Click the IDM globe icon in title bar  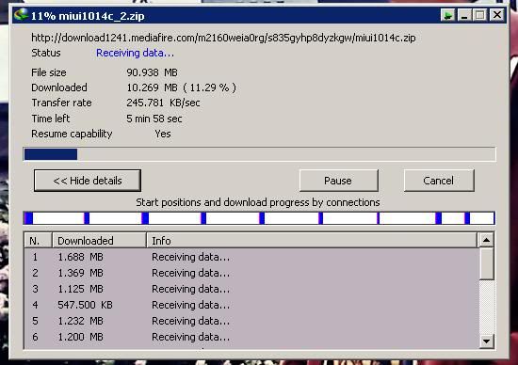coord(21,15)
